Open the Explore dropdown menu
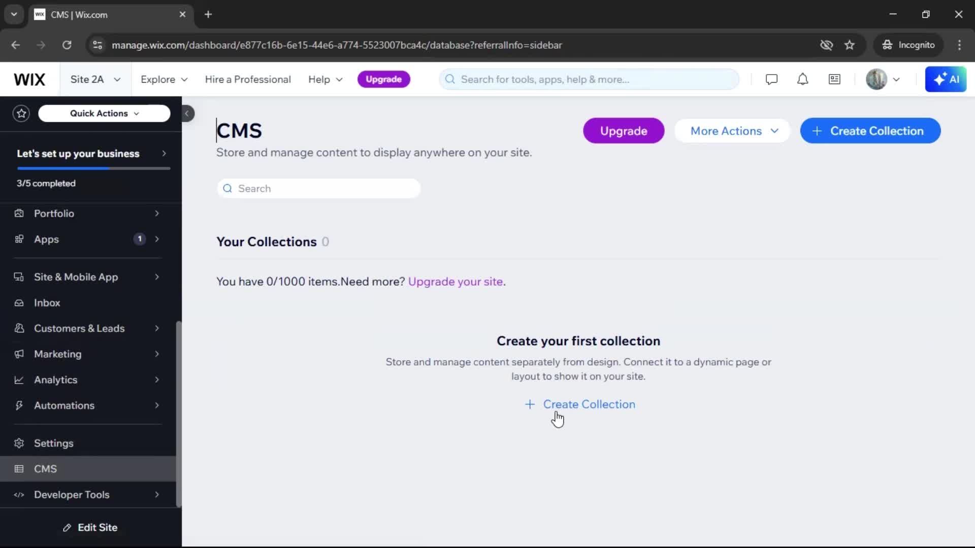Screen dimensions: 975x548 [164, 80]
